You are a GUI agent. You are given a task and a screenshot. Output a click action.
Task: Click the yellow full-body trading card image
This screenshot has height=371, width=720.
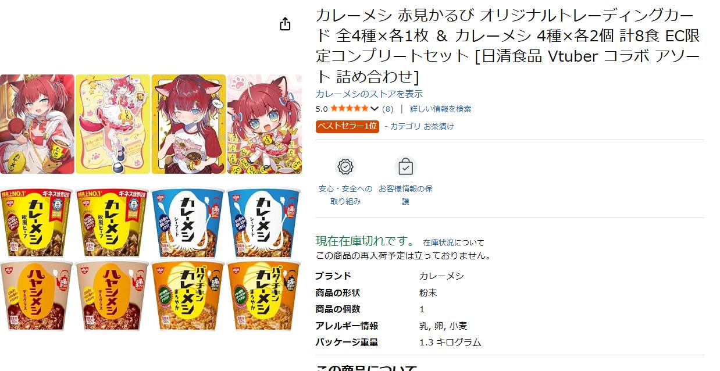[113, 124]
